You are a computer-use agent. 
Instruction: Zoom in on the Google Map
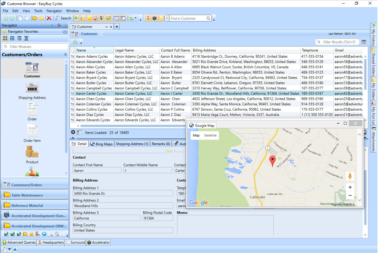(350, 187)
